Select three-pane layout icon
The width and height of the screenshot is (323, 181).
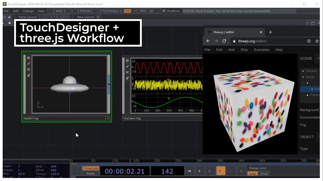pos(60,17)
